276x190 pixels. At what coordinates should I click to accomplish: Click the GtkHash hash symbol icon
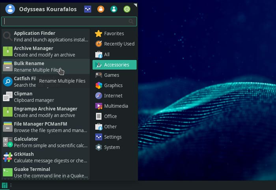(x=8, y=157)
